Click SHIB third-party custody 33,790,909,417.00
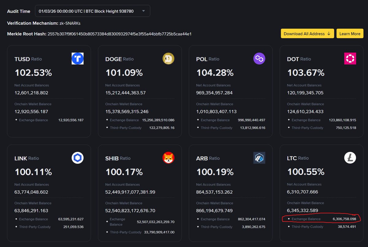Image resolution: width=368 pixels, height=247 pixels. (x=159, y=232)
